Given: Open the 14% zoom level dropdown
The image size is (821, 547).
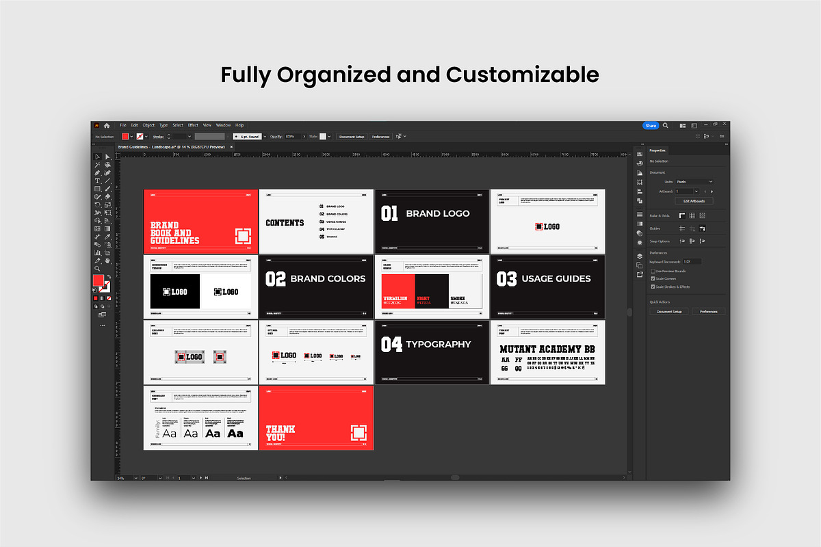Looking at the screenshot, I should click(x=136, y=478).
